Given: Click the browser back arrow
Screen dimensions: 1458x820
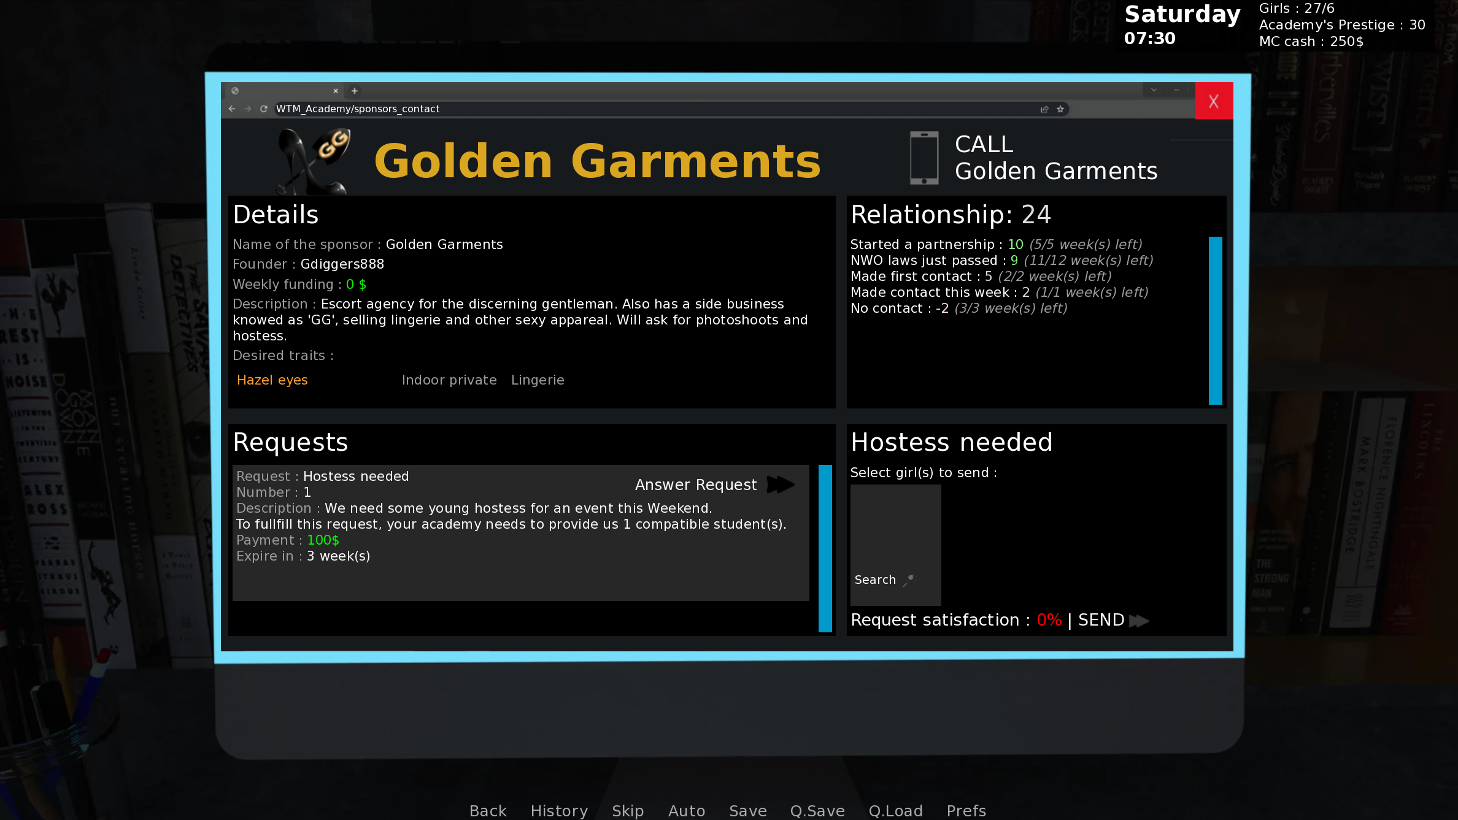Looking at the screenshot, I should pyautogui.click(x=232, y=109).
